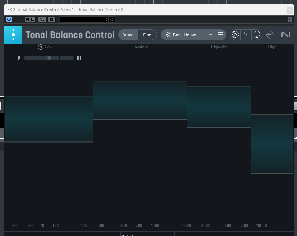The height and width of the screenshot is (236, 297).
Task: Click the crest factor slider thumb
Action: (49, 58)
